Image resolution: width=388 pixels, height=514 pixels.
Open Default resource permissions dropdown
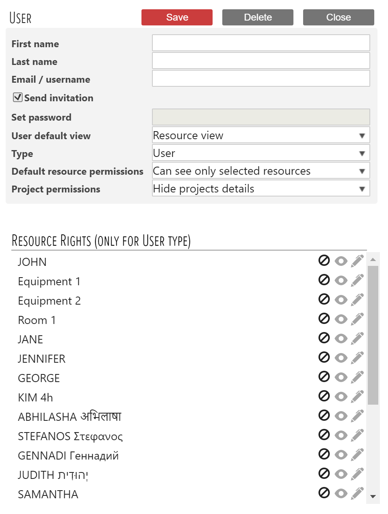pos(261,171)
